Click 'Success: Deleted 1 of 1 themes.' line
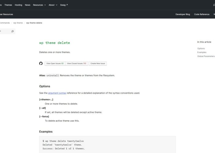 click(x=64, y=149)
